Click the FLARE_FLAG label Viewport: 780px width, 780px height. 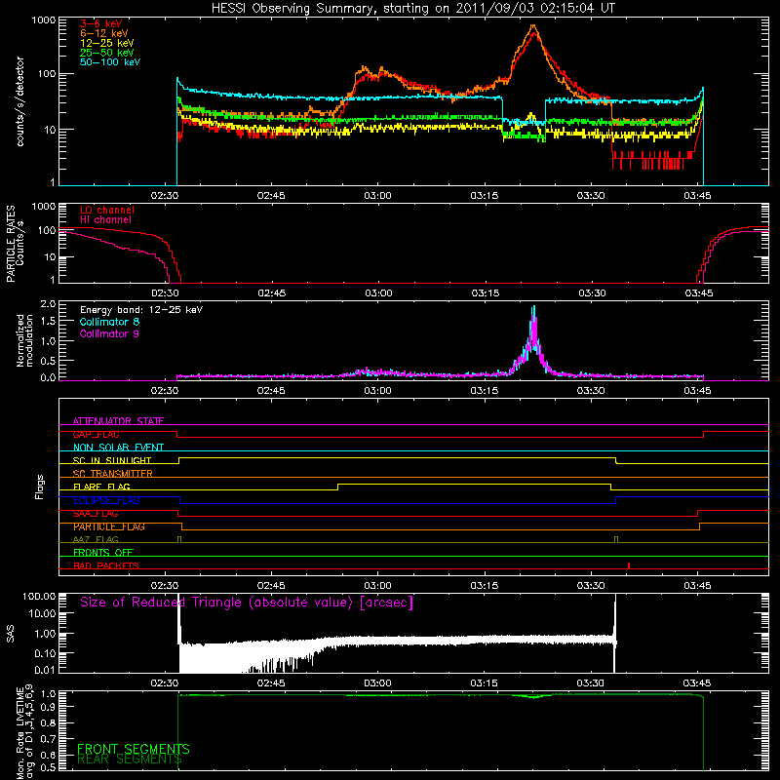click(x=101, y=487)
